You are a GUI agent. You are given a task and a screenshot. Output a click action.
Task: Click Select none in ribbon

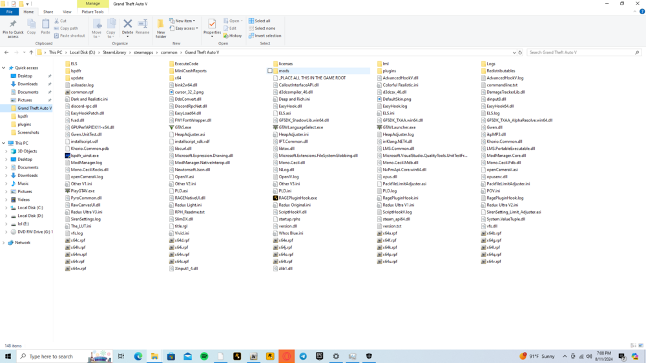[262, 28]
